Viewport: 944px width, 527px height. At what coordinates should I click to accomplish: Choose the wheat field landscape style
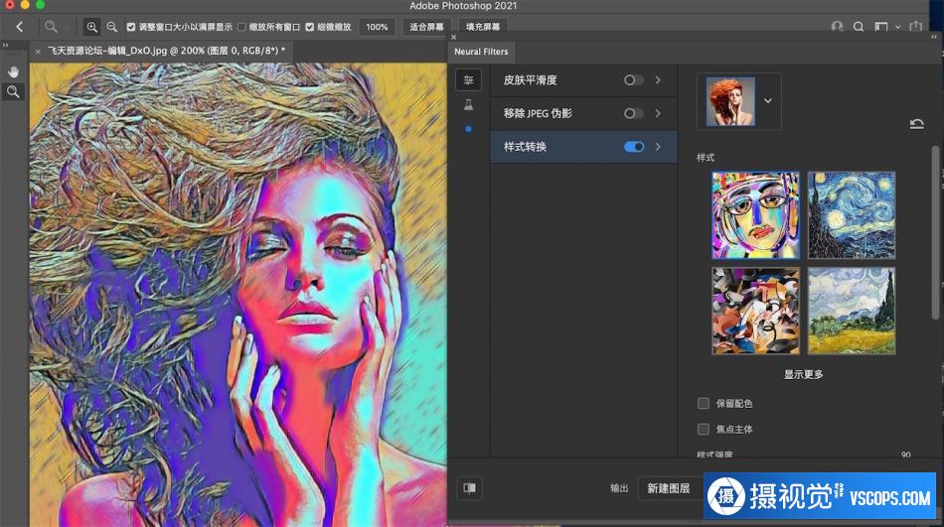point(852,311)
